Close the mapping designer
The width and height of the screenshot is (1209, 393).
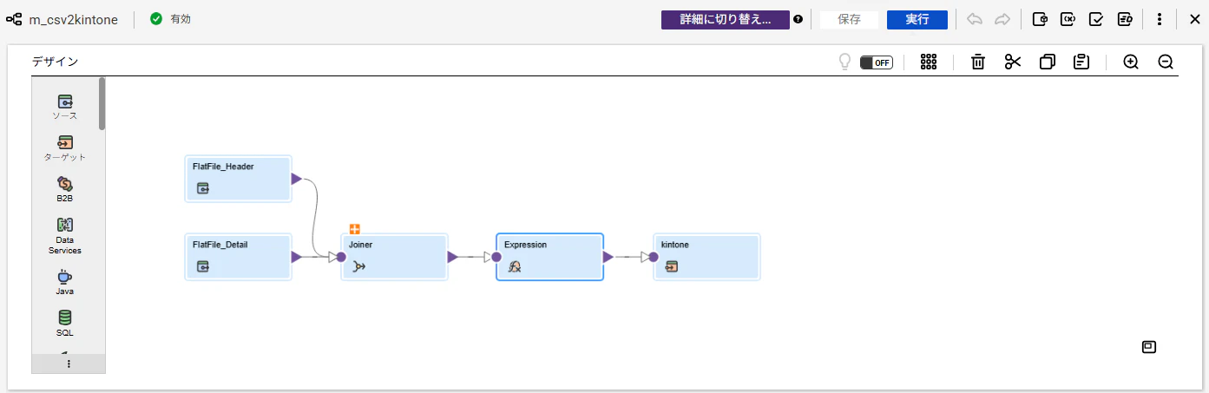tap(1194, 19)
